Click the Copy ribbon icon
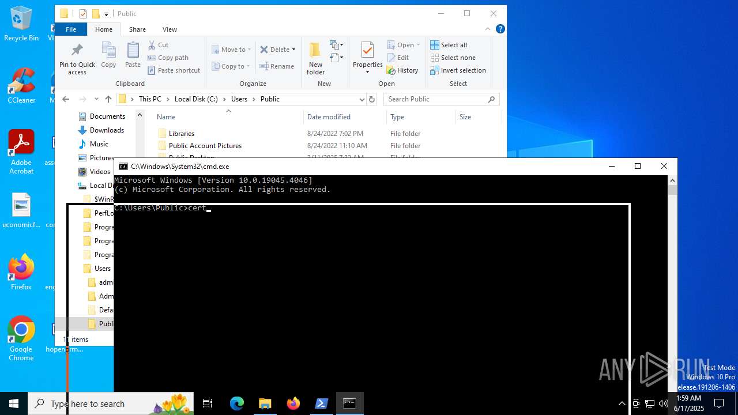 tap(108, 55)
